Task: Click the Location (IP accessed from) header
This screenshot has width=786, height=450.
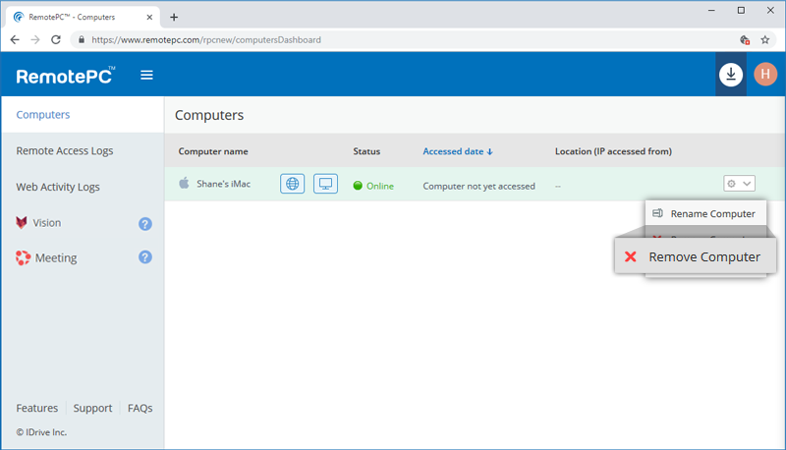Action: [613, 151]
